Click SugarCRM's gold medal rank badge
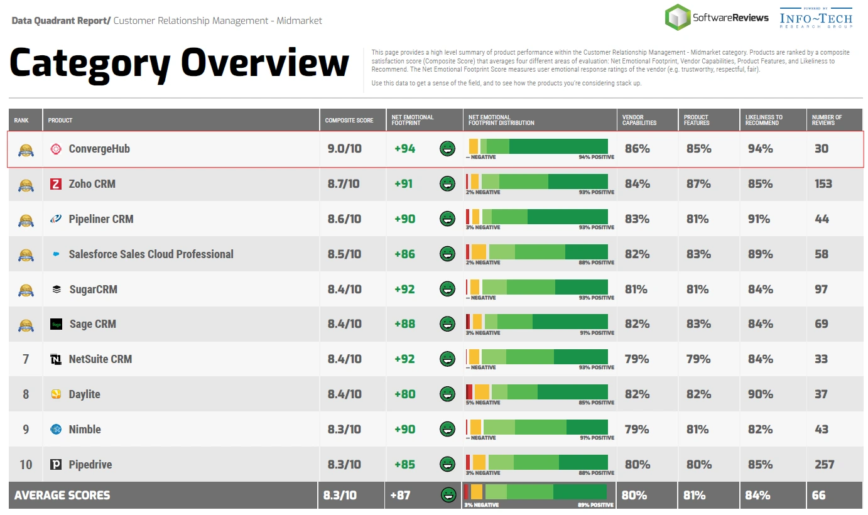This screenshot has width=868, height=515. click(x=26, y=290)
